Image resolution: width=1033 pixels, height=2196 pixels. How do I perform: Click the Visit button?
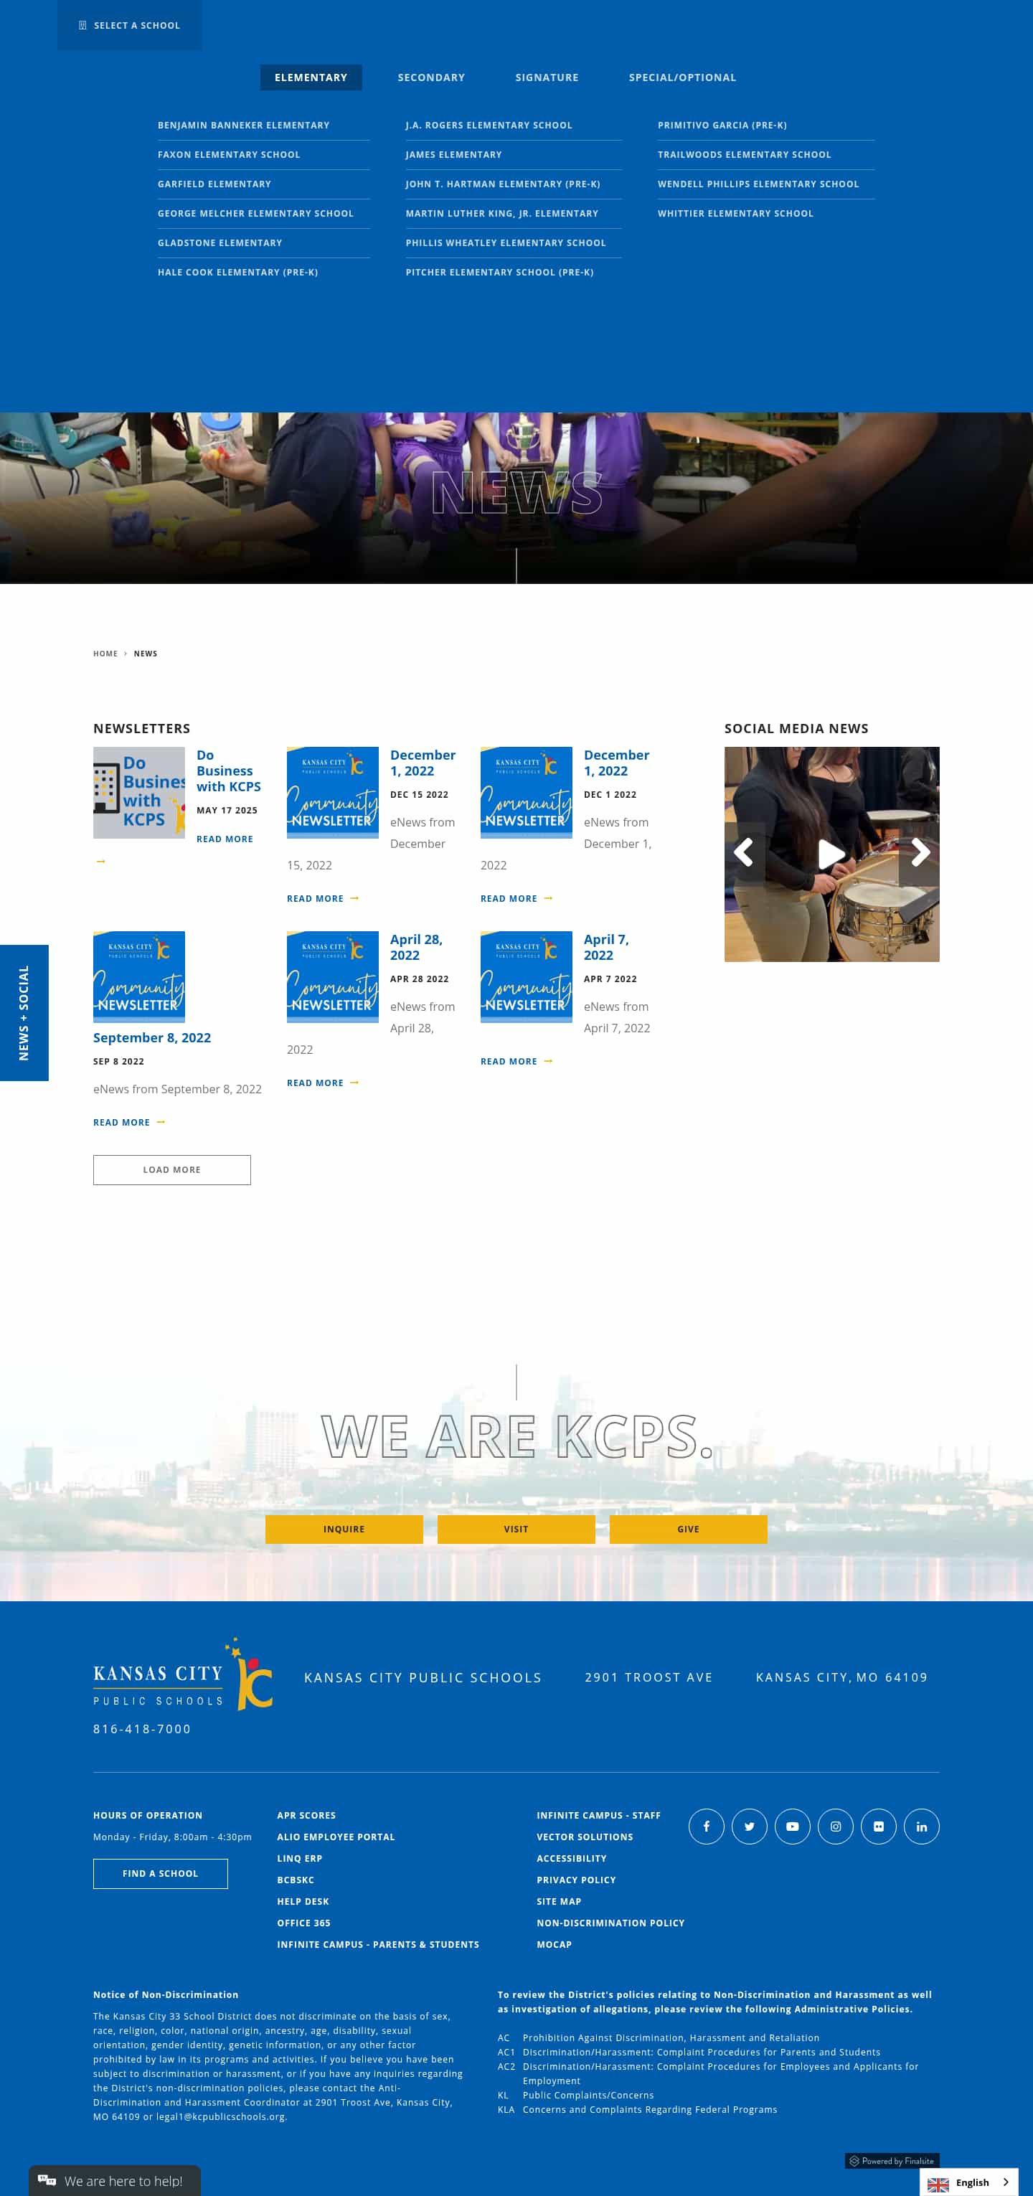click(516, 1530)
